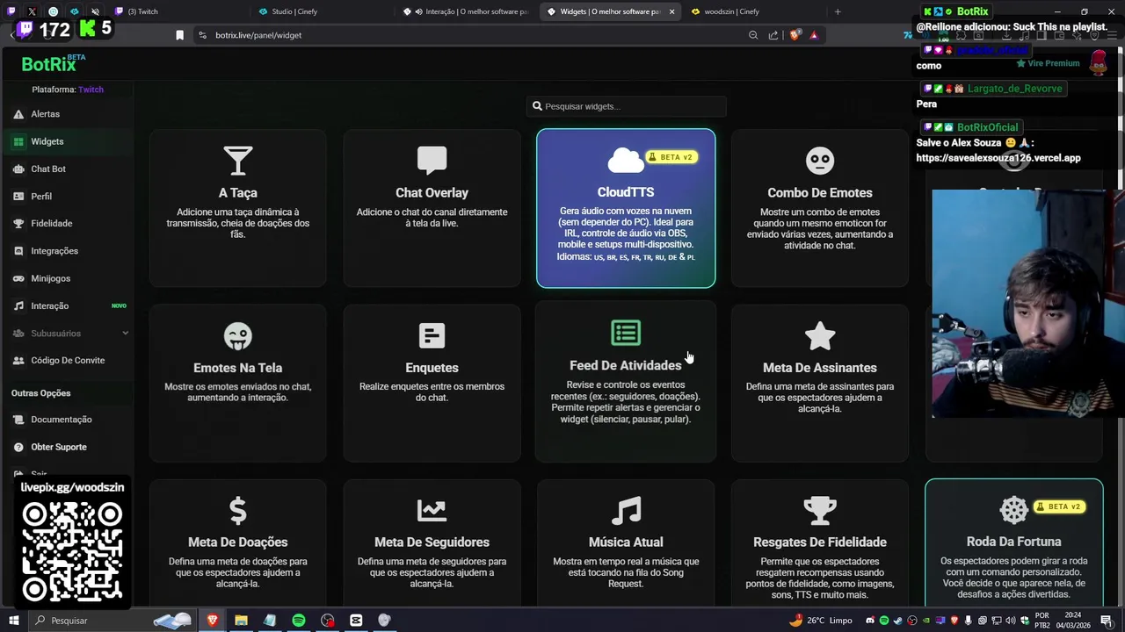Open the savealexsouza126.vercel.app chat link
1125x632 pixels.
[x=998, y=158]
